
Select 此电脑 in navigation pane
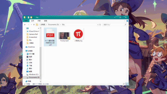tap(30, 51)
